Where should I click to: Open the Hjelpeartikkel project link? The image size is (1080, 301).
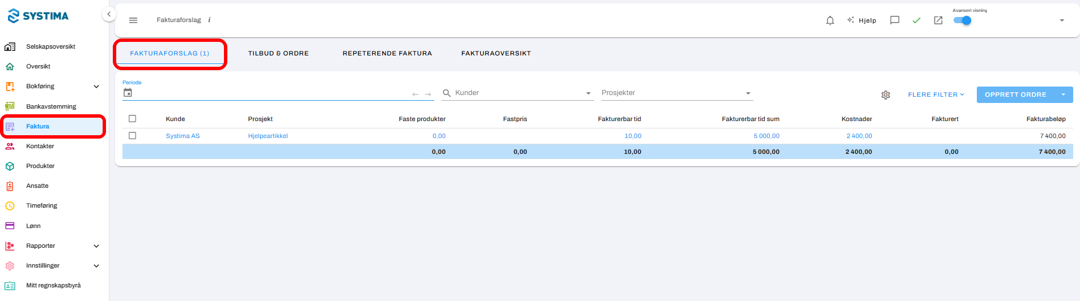pyautogui.click(x=268, y=136)
